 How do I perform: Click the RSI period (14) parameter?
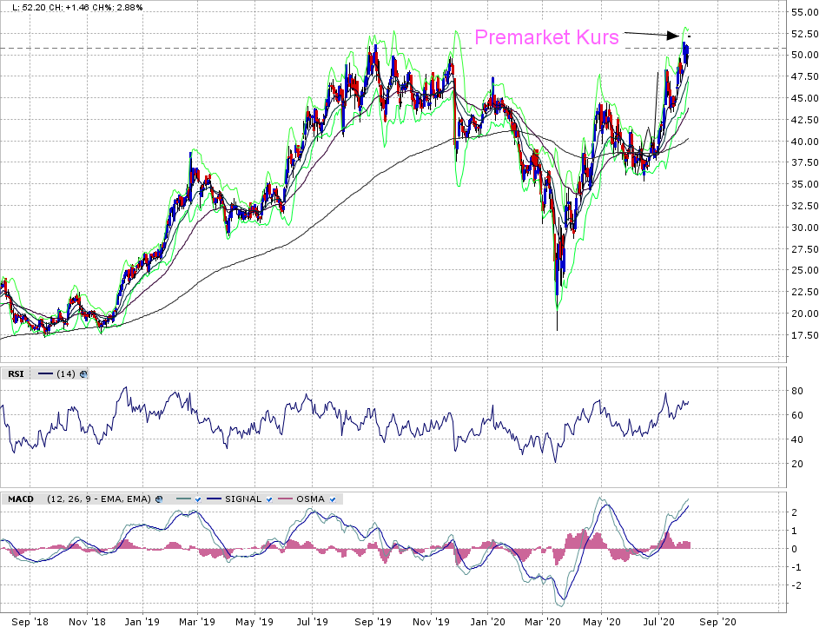click(x=66, y=374)
